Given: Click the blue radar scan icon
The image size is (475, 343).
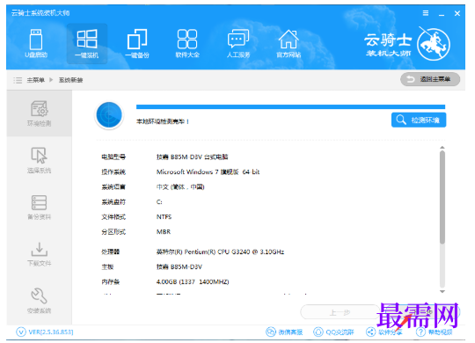Looking at the screenshot, I should 109,115.
